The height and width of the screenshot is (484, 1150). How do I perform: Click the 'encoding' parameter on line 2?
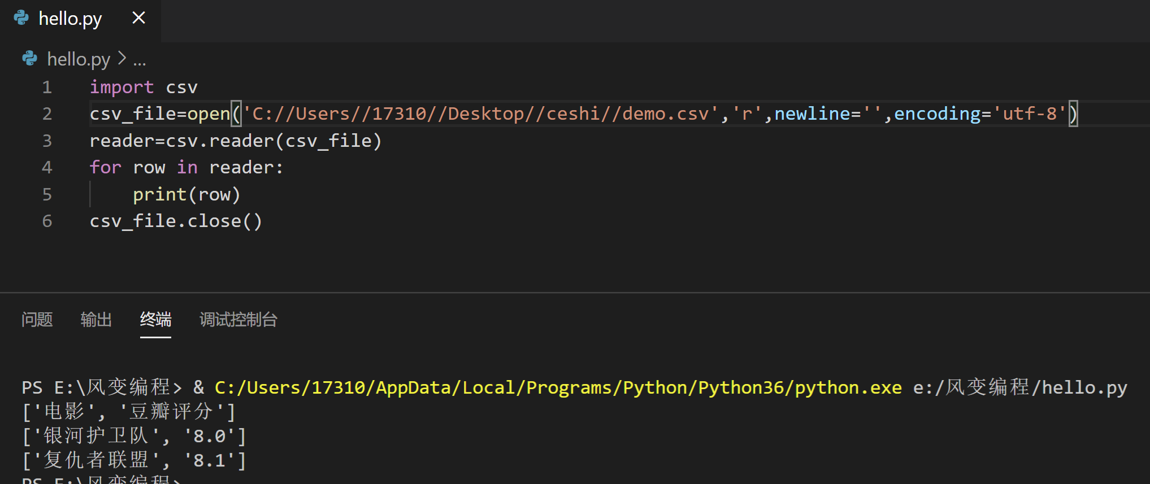click(x=937, y=114)
